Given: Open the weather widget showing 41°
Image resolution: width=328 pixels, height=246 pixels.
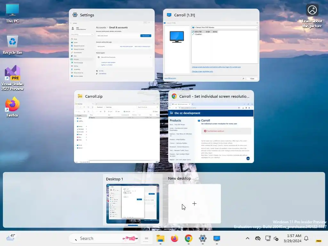Looking at the screenshot, I should pos(11,238).
